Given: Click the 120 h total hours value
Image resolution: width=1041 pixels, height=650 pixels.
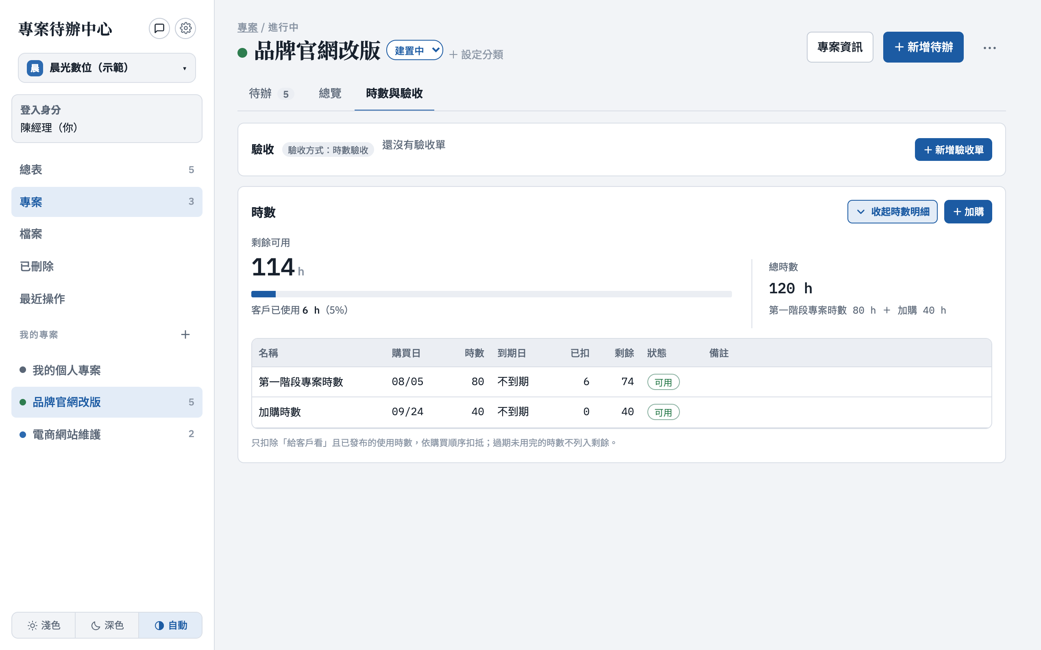Looking at the screenshot, I should 790,288.
